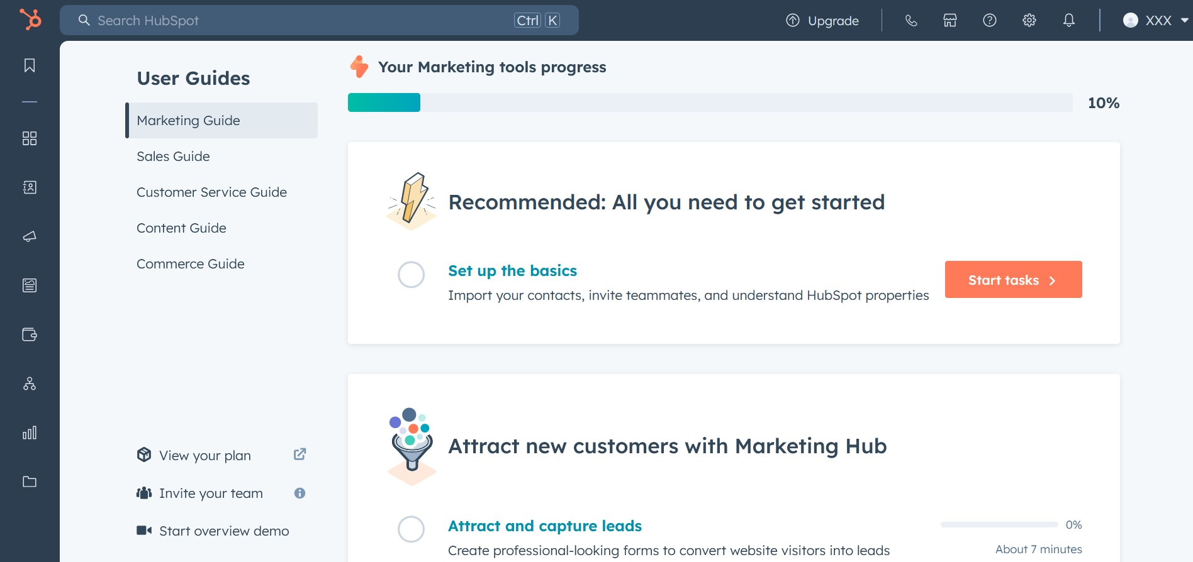
Task: Open the Marketing megaphone icon in sidebar
Action: [30, 236]
